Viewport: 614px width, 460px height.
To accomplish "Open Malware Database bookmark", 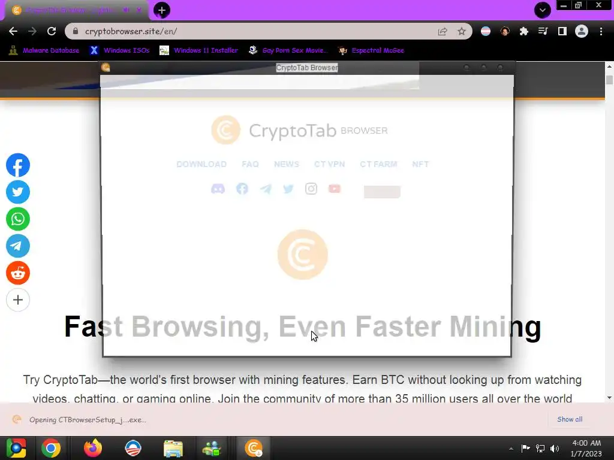I will (44, 50).
